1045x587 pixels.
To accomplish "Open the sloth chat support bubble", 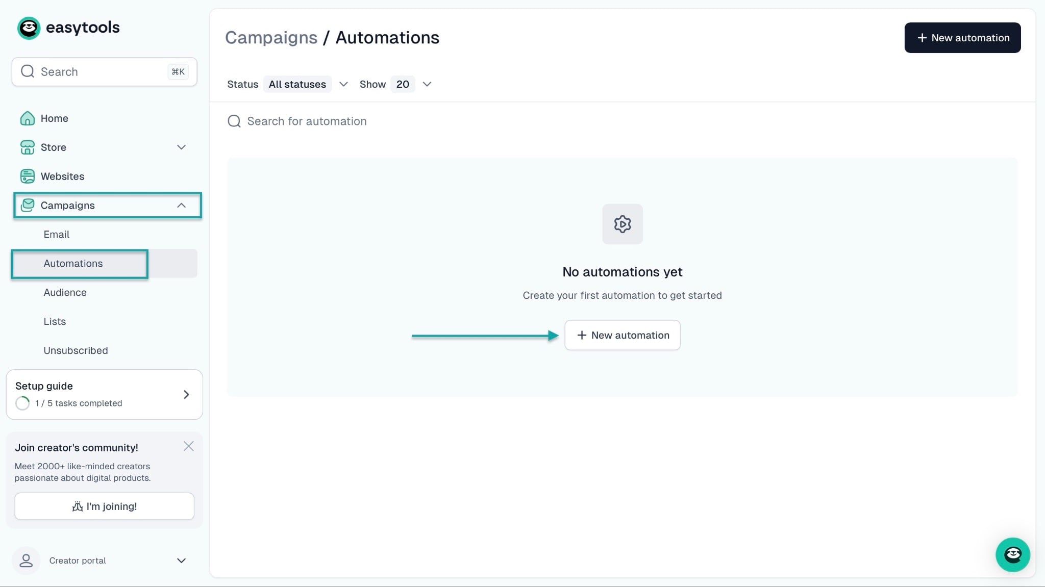I will pyautogui.click(x=1013, y=555).
